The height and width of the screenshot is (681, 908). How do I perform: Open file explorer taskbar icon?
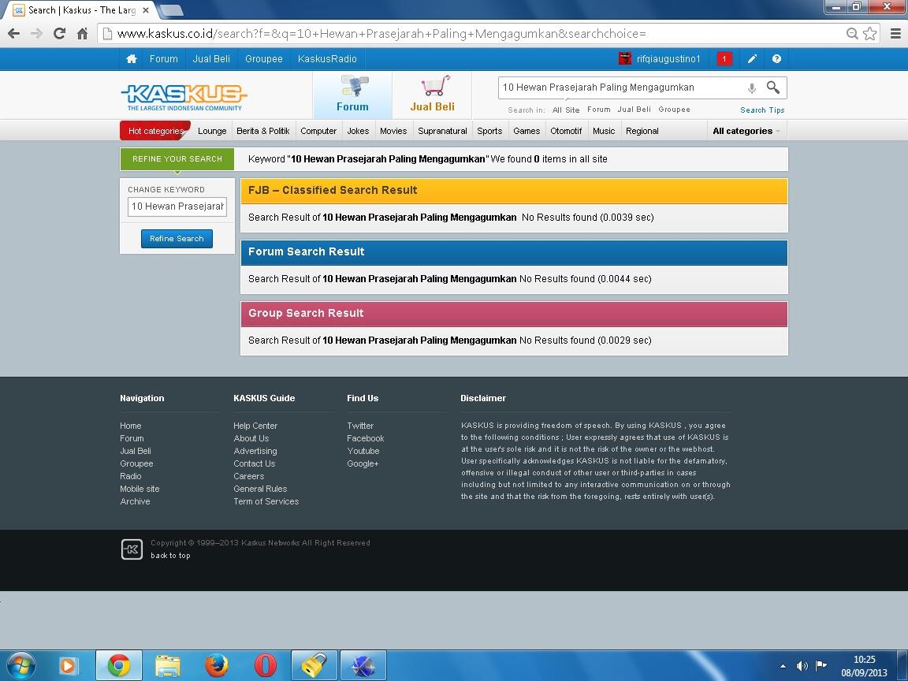point(167,666)
